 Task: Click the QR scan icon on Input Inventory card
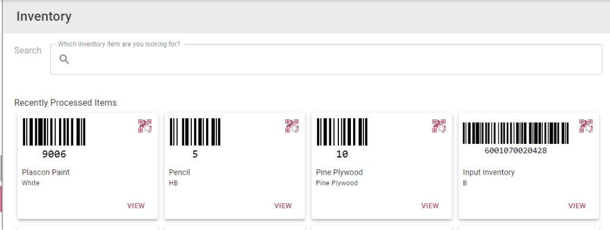(586, 126)
